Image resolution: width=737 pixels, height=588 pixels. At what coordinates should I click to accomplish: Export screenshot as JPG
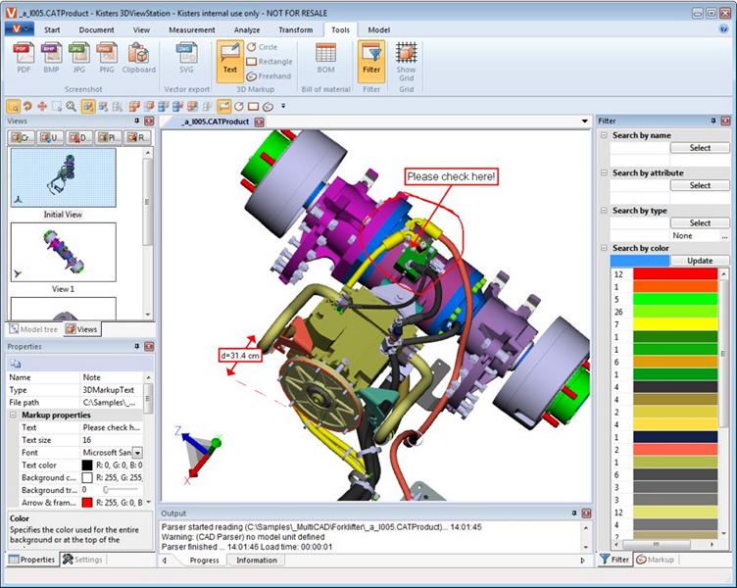coord(79,58)
